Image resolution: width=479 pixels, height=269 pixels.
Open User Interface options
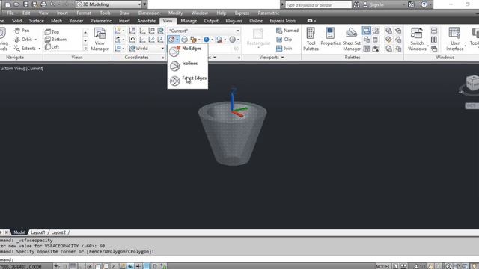click(455, 39)
